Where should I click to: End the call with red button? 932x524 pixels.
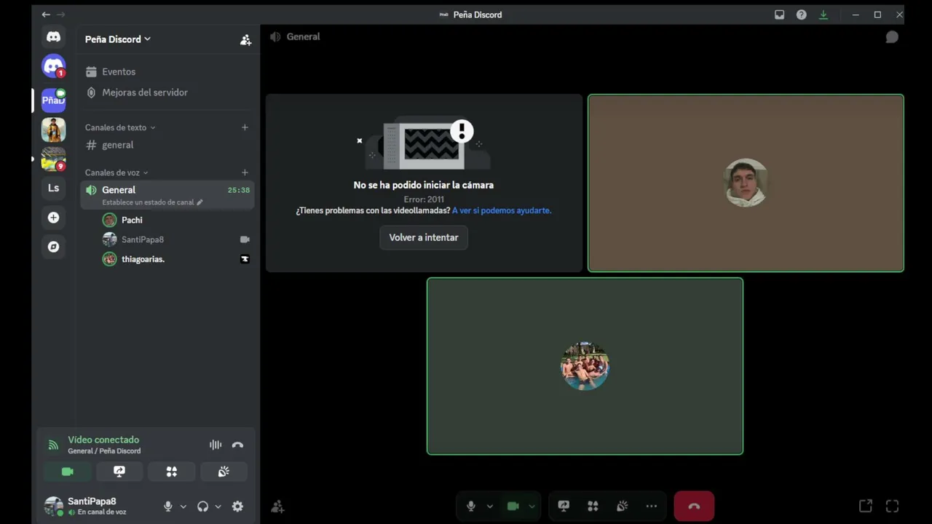tap(694, 507)
